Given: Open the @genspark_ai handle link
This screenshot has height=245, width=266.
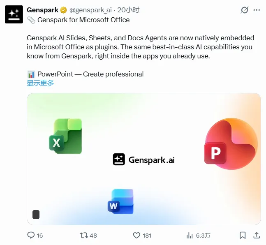Looking at the screenshot, I should 91,10.
